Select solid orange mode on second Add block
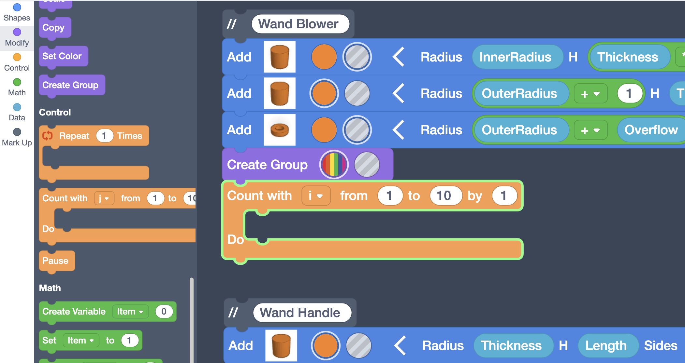Viewport: 685px width, 363px height. [324, 93]
